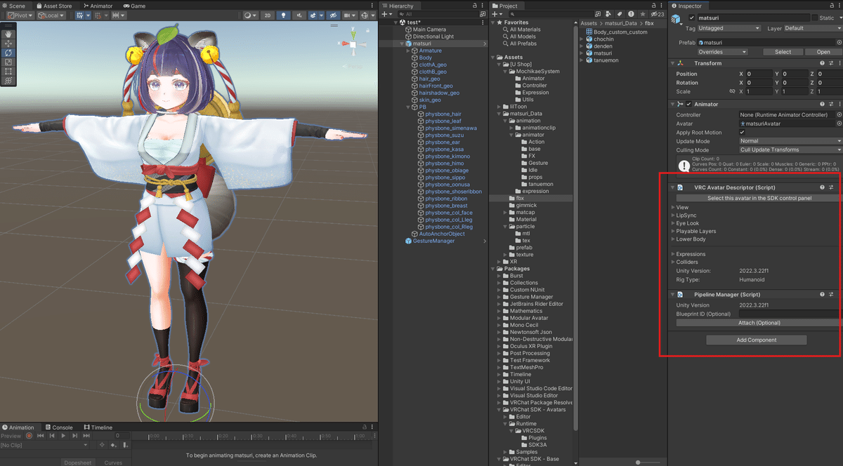Click the 0:30 timeline marker
843x466 pixels.
(x=254, y=435)
